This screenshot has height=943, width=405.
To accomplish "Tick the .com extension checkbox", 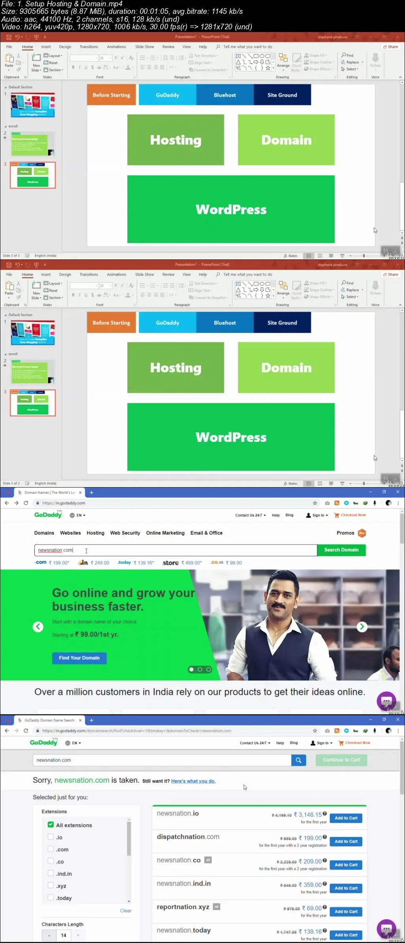I will coord(51,849).
